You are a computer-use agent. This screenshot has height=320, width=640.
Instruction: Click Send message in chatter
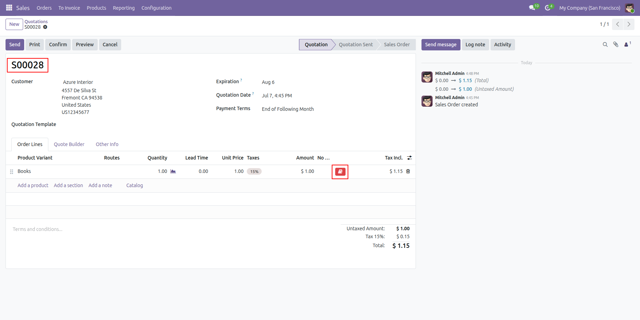click(x=441, y=45)
